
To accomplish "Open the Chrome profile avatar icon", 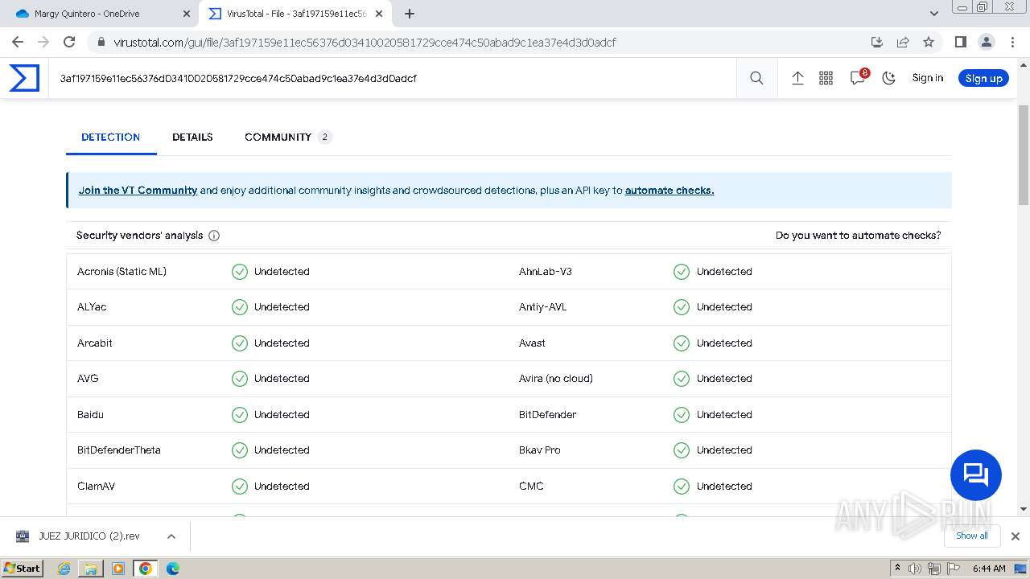I will click(x=986, y=42).
